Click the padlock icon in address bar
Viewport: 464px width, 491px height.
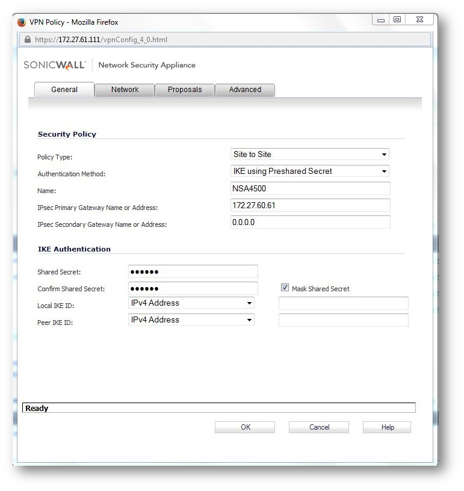(x=27, y=40)
